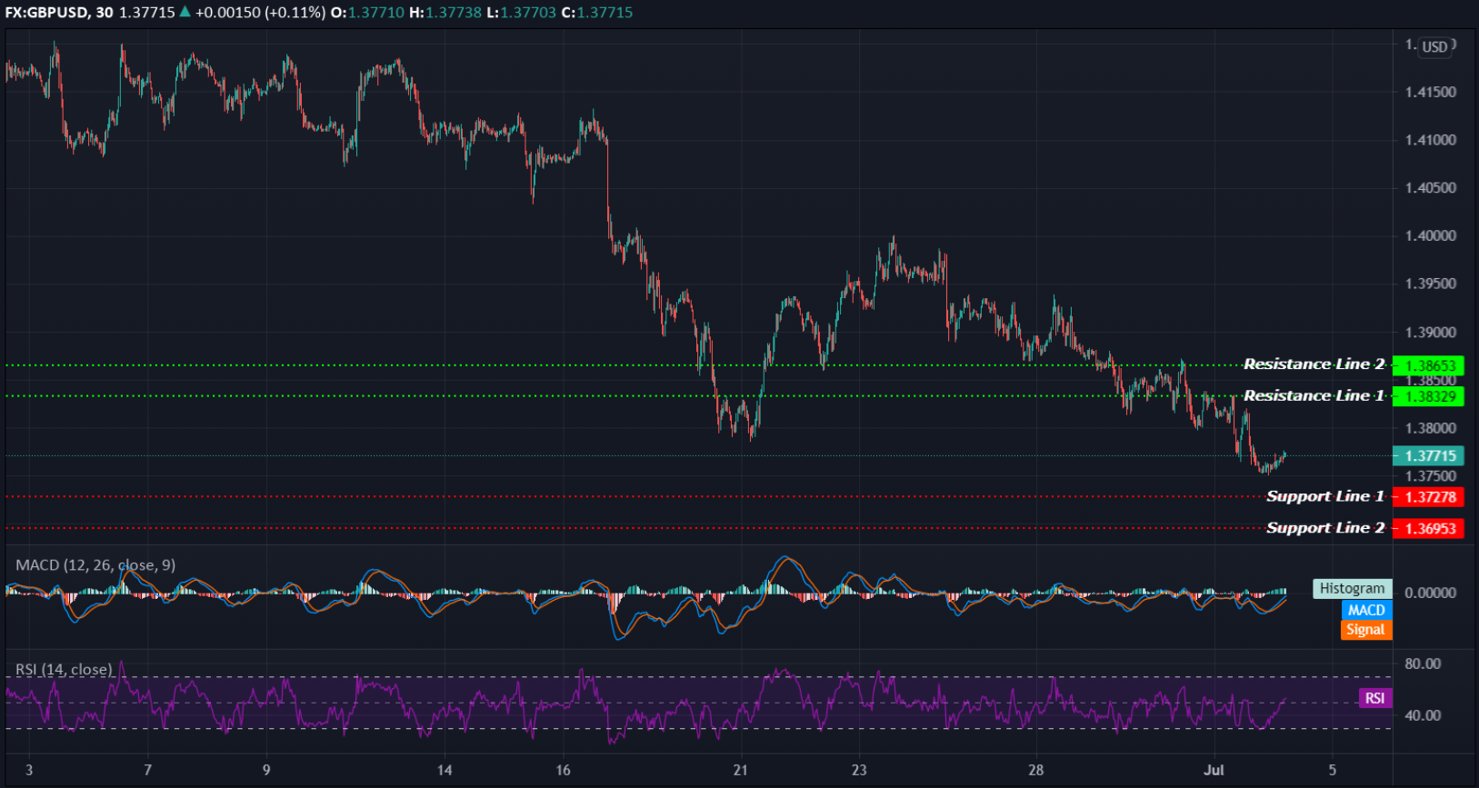Click the 1.39000 price axis label
Viewport: 1479px width, 788px height.
[1431, 333]
